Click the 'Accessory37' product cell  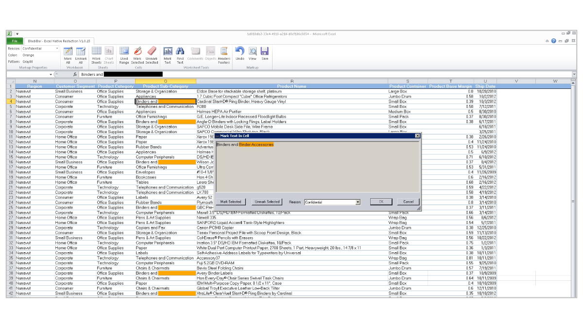point(292,258)
